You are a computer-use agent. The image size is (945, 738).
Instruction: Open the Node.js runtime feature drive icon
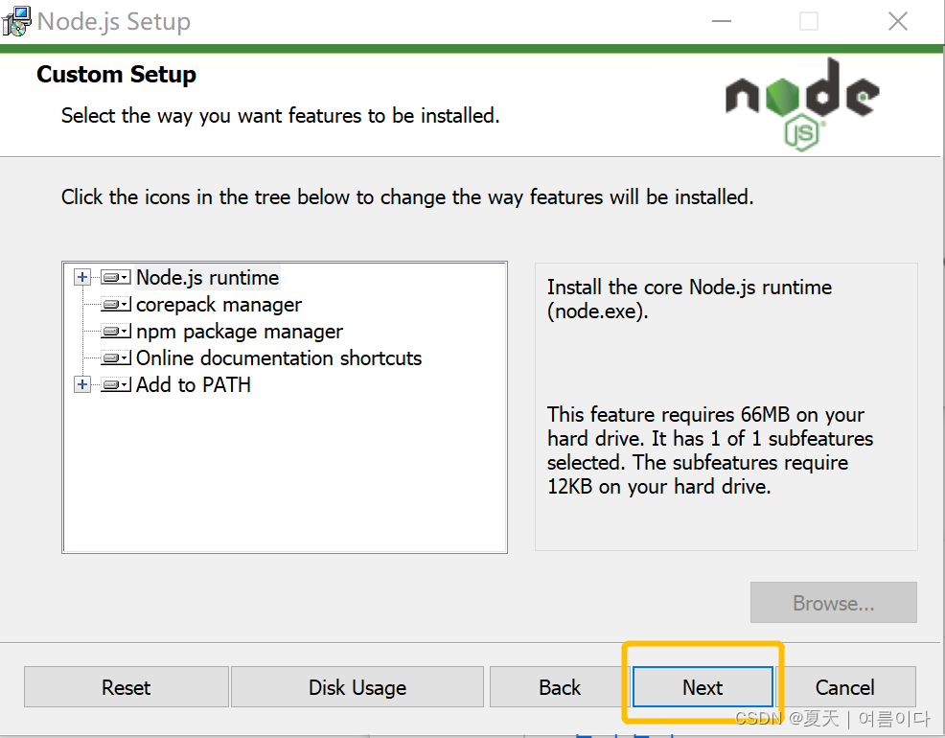click(x=116, y=278)
